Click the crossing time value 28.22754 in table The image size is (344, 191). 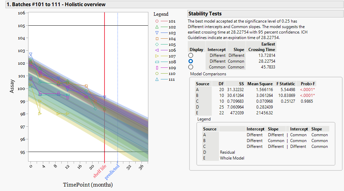(267, 61)
